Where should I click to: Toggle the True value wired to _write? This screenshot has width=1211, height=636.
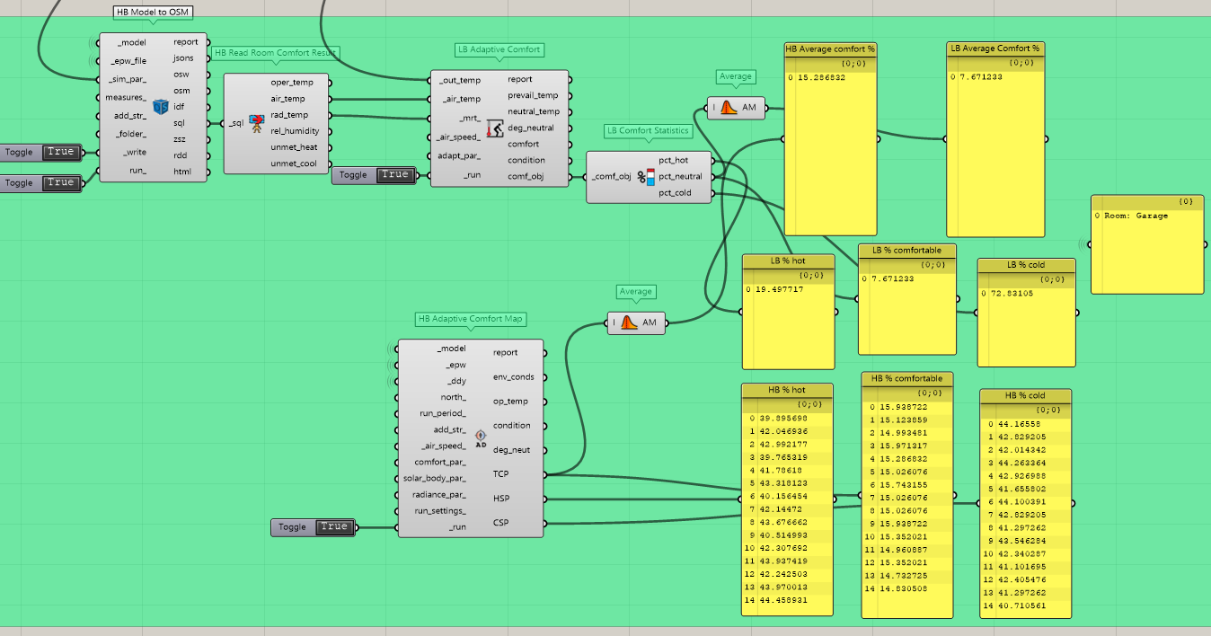[x=60, y=152]
